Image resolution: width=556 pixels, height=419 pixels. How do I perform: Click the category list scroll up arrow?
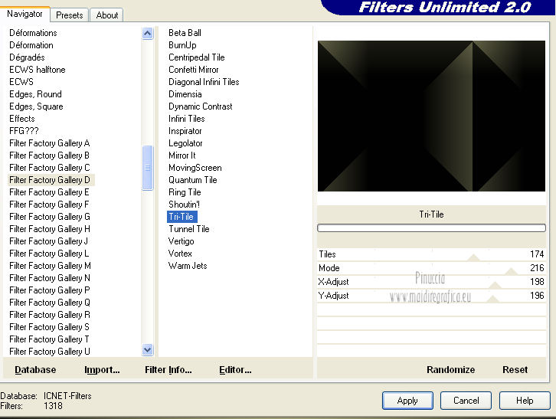(148, 34)
